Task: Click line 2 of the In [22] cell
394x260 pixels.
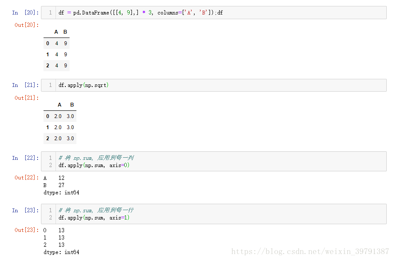Action: click(94, 165)
